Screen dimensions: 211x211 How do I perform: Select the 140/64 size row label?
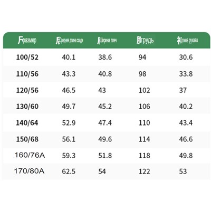(27, 123)
